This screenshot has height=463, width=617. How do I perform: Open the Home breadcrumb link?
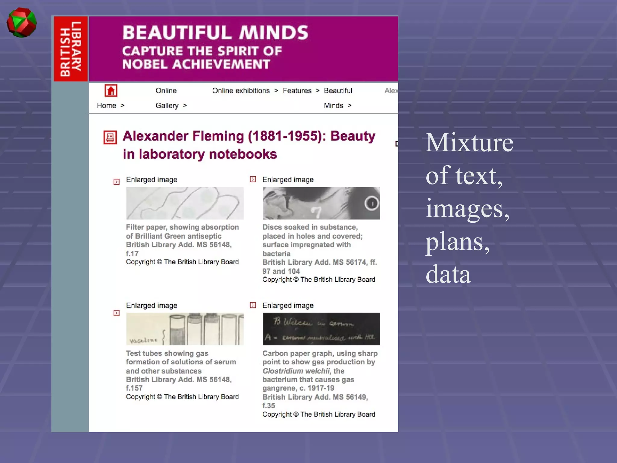pos(107,106)
